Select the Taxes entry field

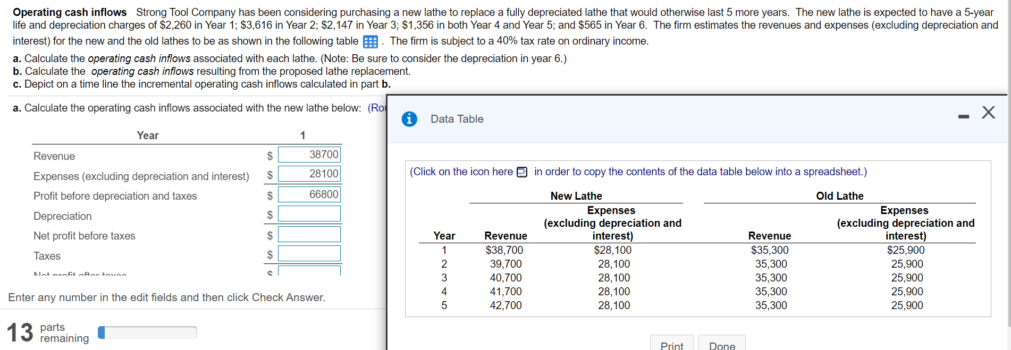click(309, 253)
